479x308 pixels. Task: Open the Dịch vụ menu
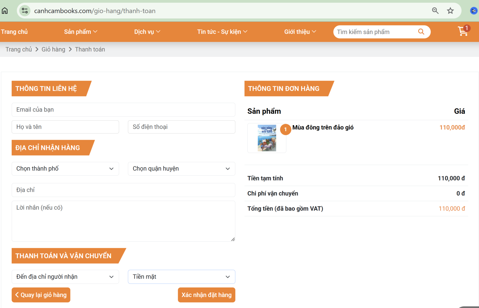pos(147,32)
